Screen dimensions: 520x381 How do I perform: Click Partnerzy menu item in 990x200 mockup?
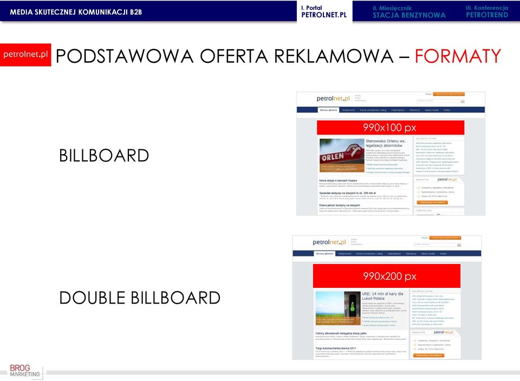(411, 253)
